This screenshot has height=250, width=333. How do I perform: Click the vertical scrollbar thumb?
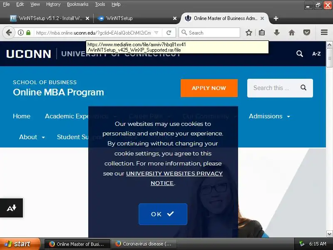[x=329, y=58]
